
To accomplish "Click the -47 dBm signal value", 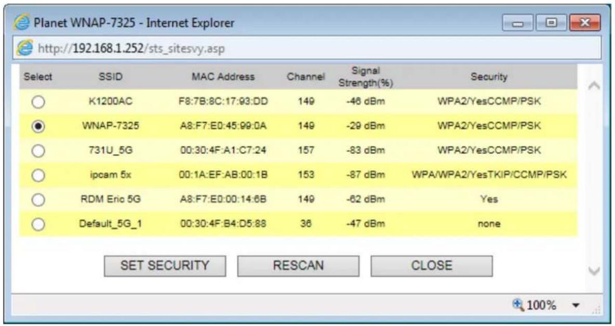I will 366,224.
